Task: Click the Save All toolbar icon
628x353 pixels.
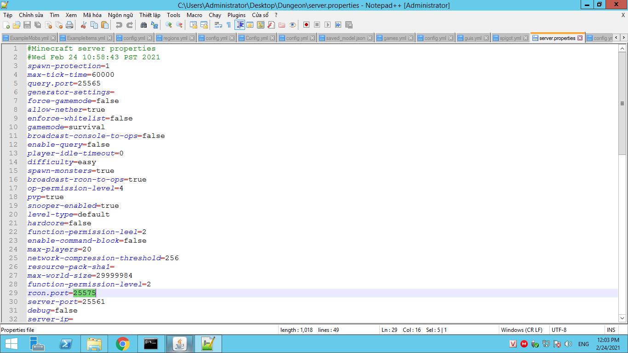Action: point(38,25)
